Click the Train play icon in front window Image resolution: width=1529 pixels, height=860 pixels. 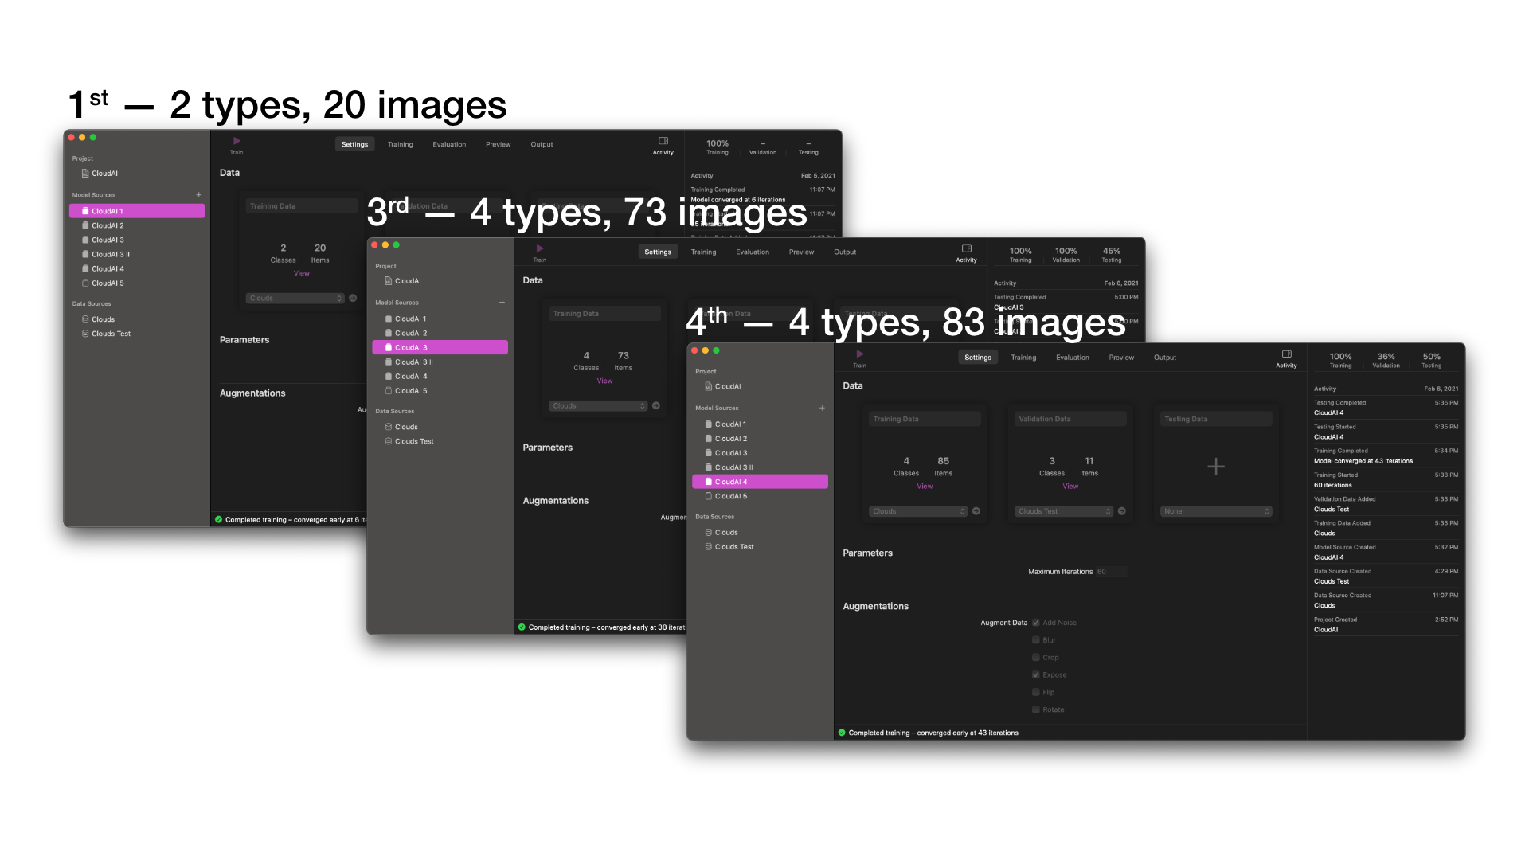click(859, 354)
